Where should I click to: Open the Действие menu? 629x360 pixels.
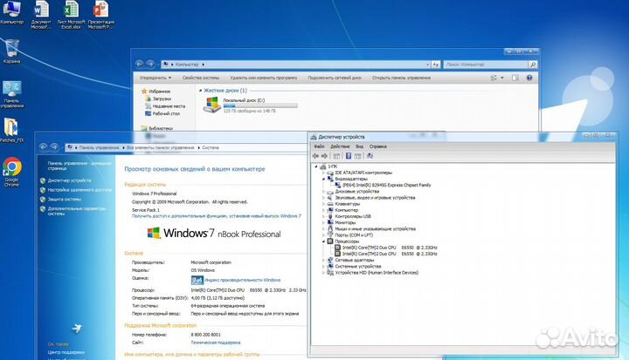[x=340, y=146]
